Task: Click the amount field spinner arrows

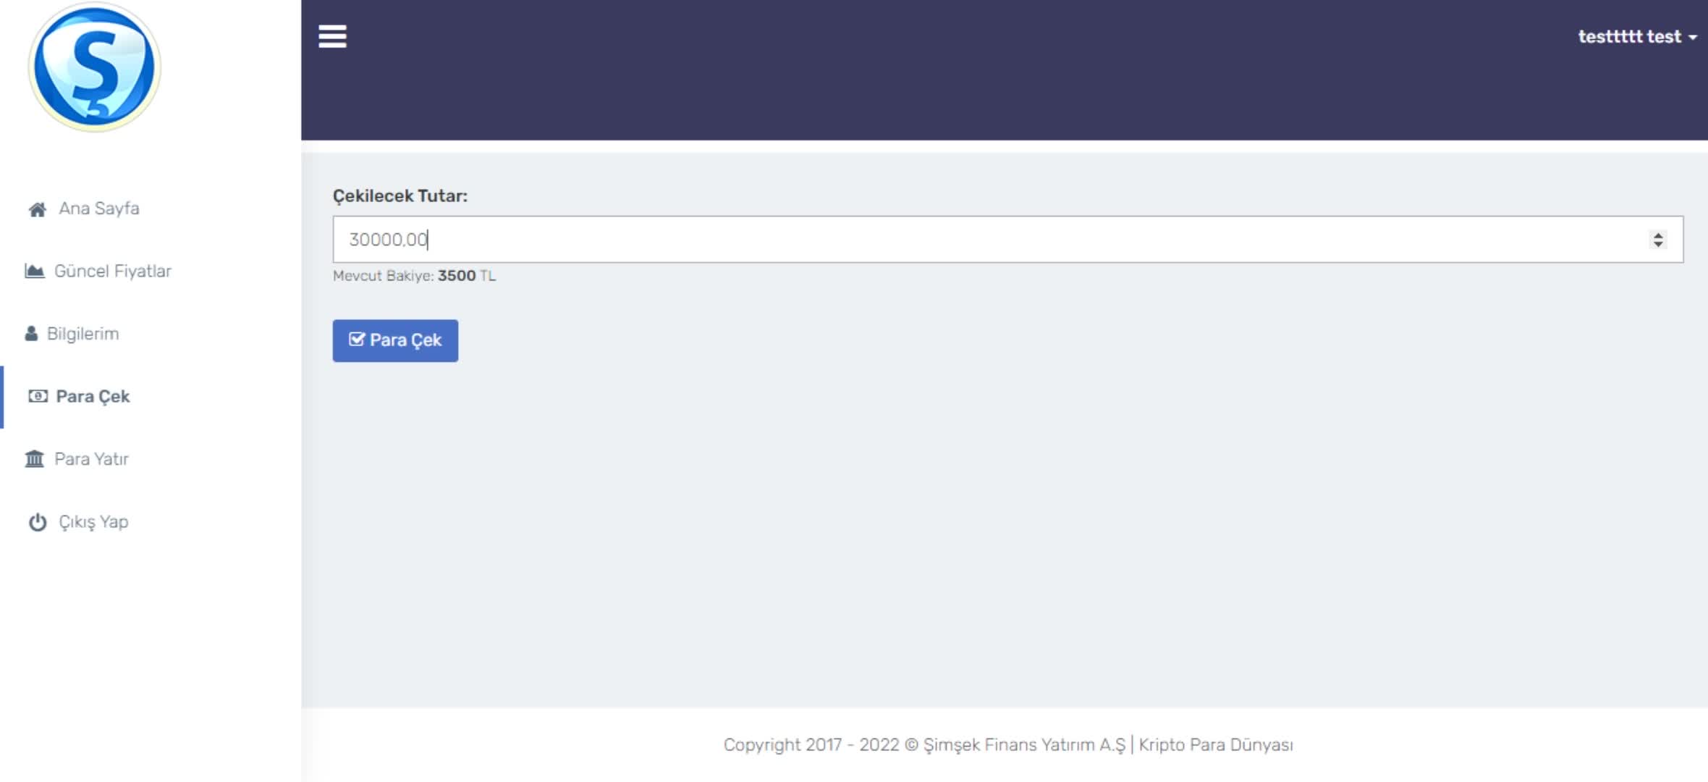Action: point(1658,240)
